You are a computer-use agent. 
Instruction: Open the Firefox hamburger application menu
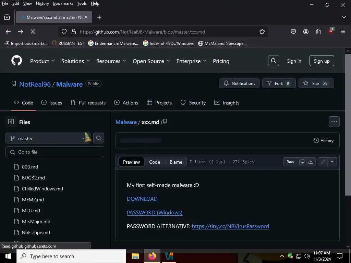(343, 32)
